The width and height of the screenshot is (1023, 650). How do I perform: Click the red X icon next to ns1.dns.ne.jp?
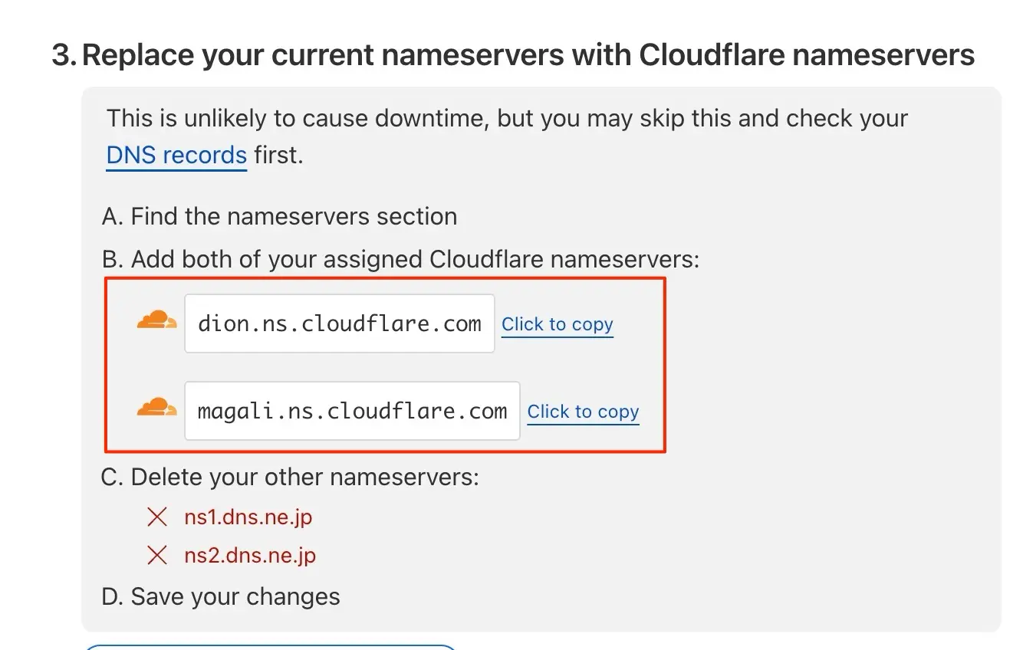(x=157, y=517)
